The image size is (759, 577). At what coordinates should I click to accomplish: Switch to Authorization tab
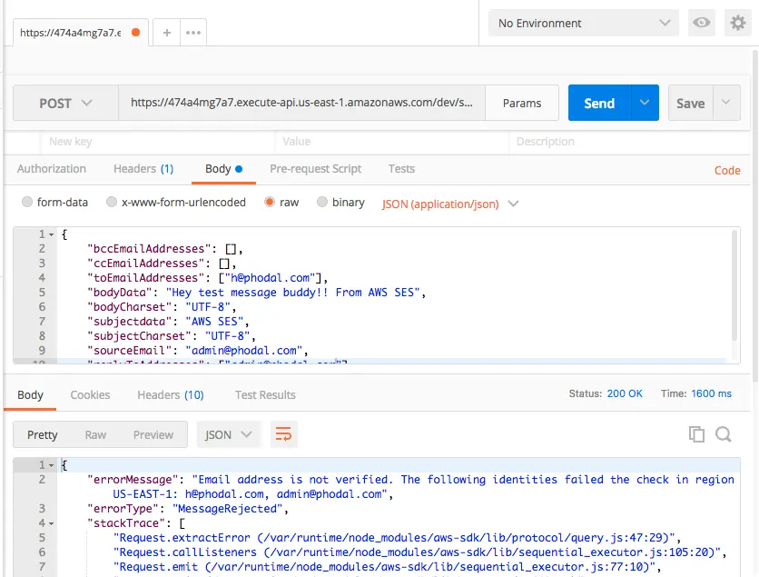pyautogui.click(x=52, y=169)
